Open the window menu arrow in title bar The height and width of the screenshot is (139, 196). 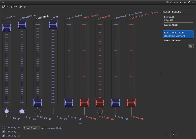pos(3,2)
